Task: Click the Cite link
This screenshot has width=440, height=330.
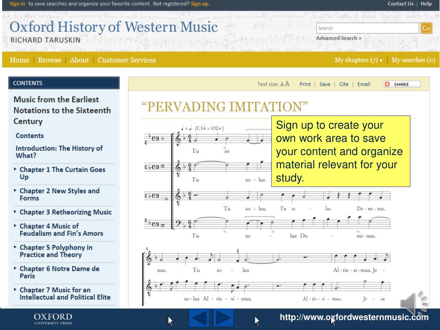Action: pyautogui.click(x=344, y=84)
